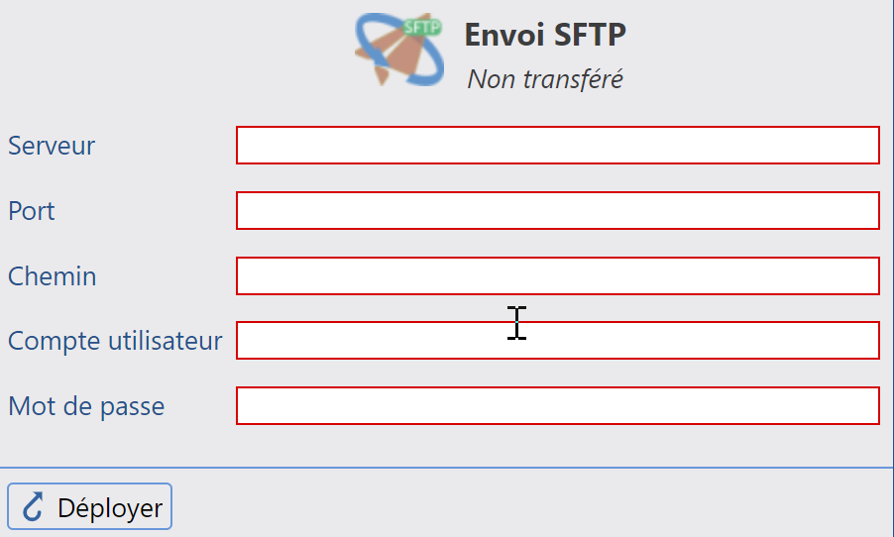The image size is (894, 537).
Task: Click the blue separator line above Déployer
Action: pos(447,468)
